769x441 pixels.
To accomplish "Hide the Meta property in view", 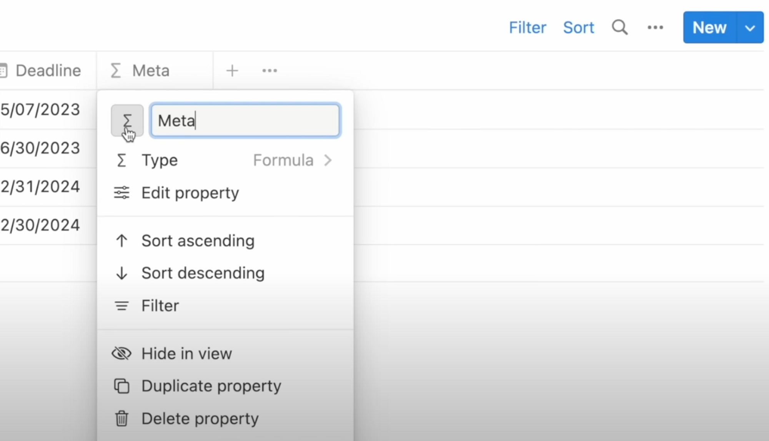I will click(x=186, y=353).
